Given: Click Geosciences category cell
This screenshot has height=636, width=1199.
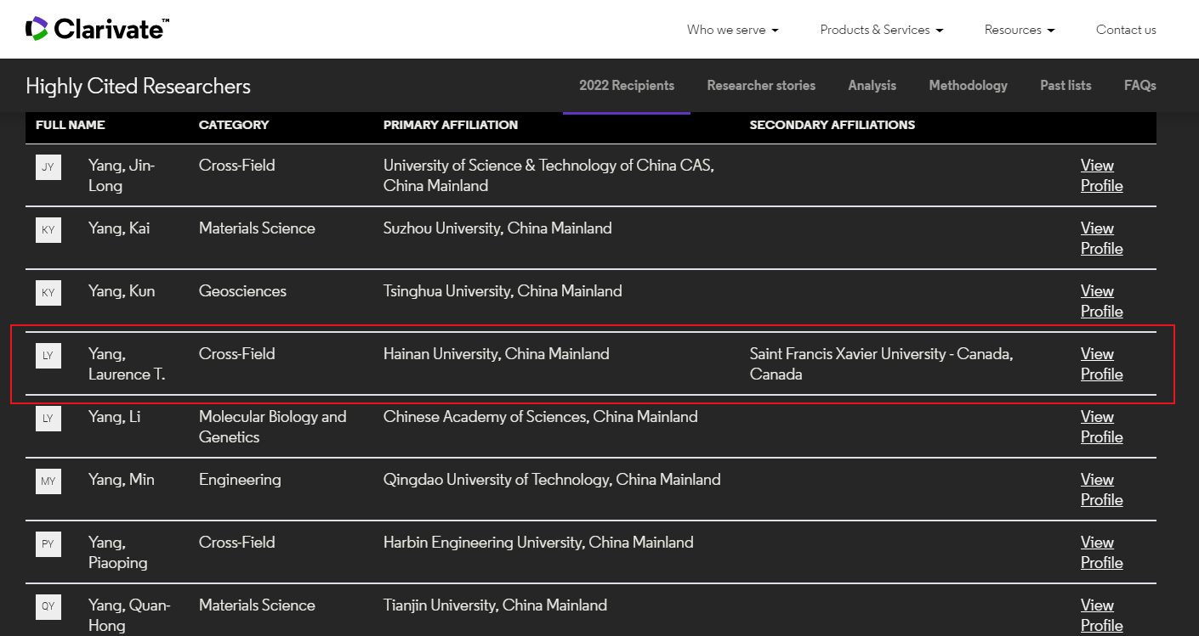Looking at the screenshot, I should (242, 291).
